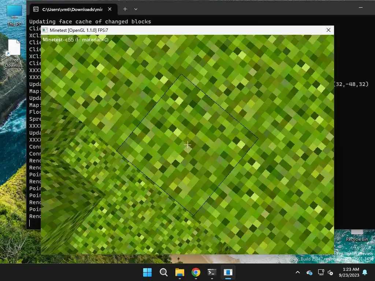Image resolution: width=375 pixels, height=281 pixels.
Task: Open the clock showing 1:23 AM
Action: click(x=349, y=272)
